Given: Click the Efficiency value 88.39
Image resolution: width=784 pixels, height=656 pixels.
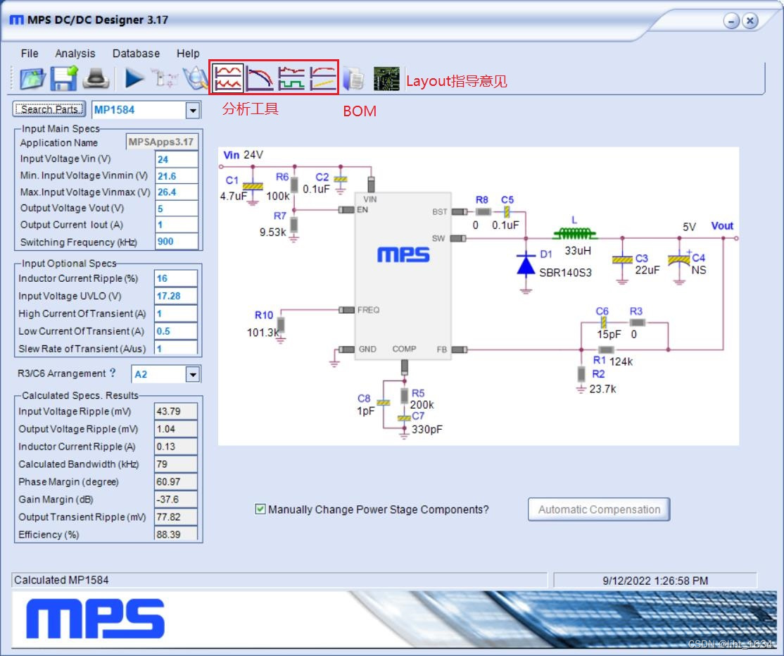Looking at the screenshot, I should tap(176, 533).
